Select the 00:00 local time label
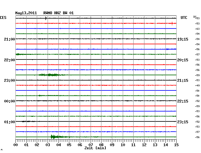201x153 pixels. tap(10, 101)
